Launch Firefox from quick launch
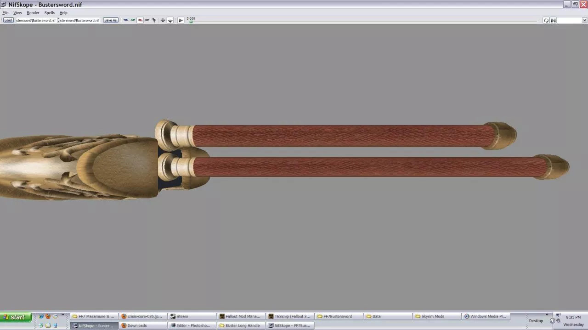Viewport: 588px width, 330px height. point(48,316)
